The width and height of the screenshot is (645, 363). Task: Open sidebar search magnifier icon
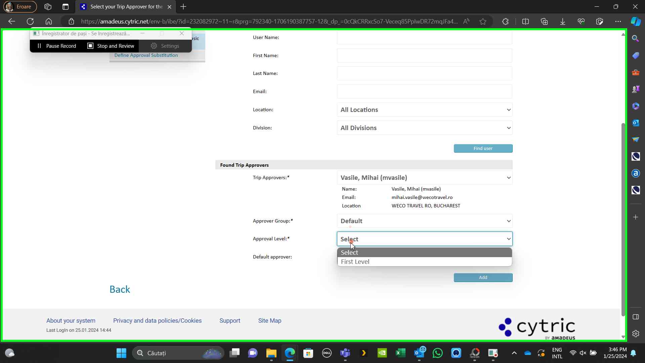coord(635,39)
